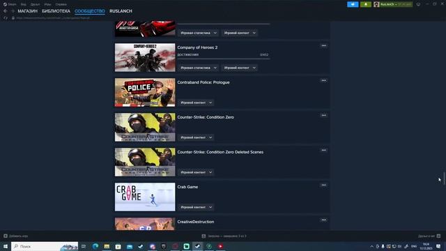This screenshot has width=446, height=251.
Task: Click the add game plus icon
Action: click(6, 236)
